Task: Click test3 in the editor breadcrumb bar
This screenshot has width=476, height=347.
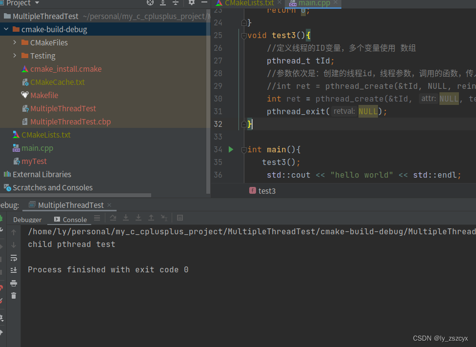Action: [x=267, y=191]
